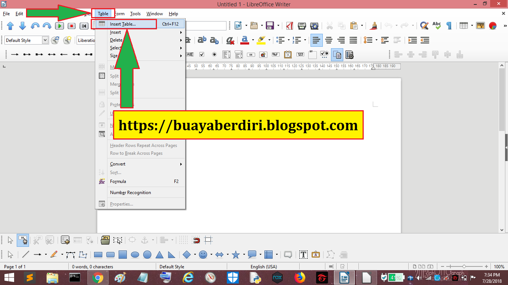Click the blue down arrow icon
This screenshot has width=508, height=285.
pyautogui.click(x=22, y=26)
